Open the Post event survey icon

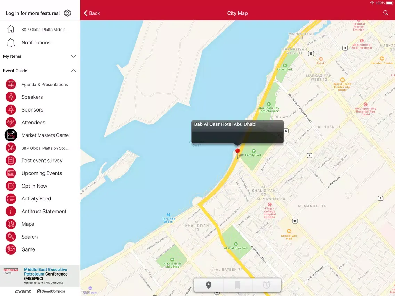point(11,161)
